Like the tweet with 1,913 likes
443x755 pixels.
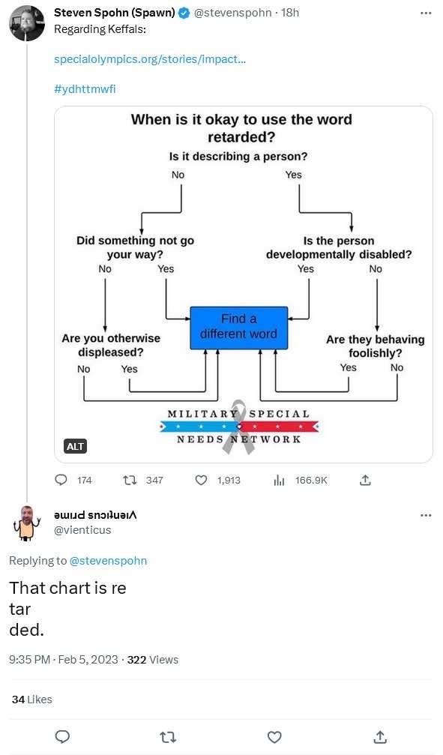(x=201, y=480)
